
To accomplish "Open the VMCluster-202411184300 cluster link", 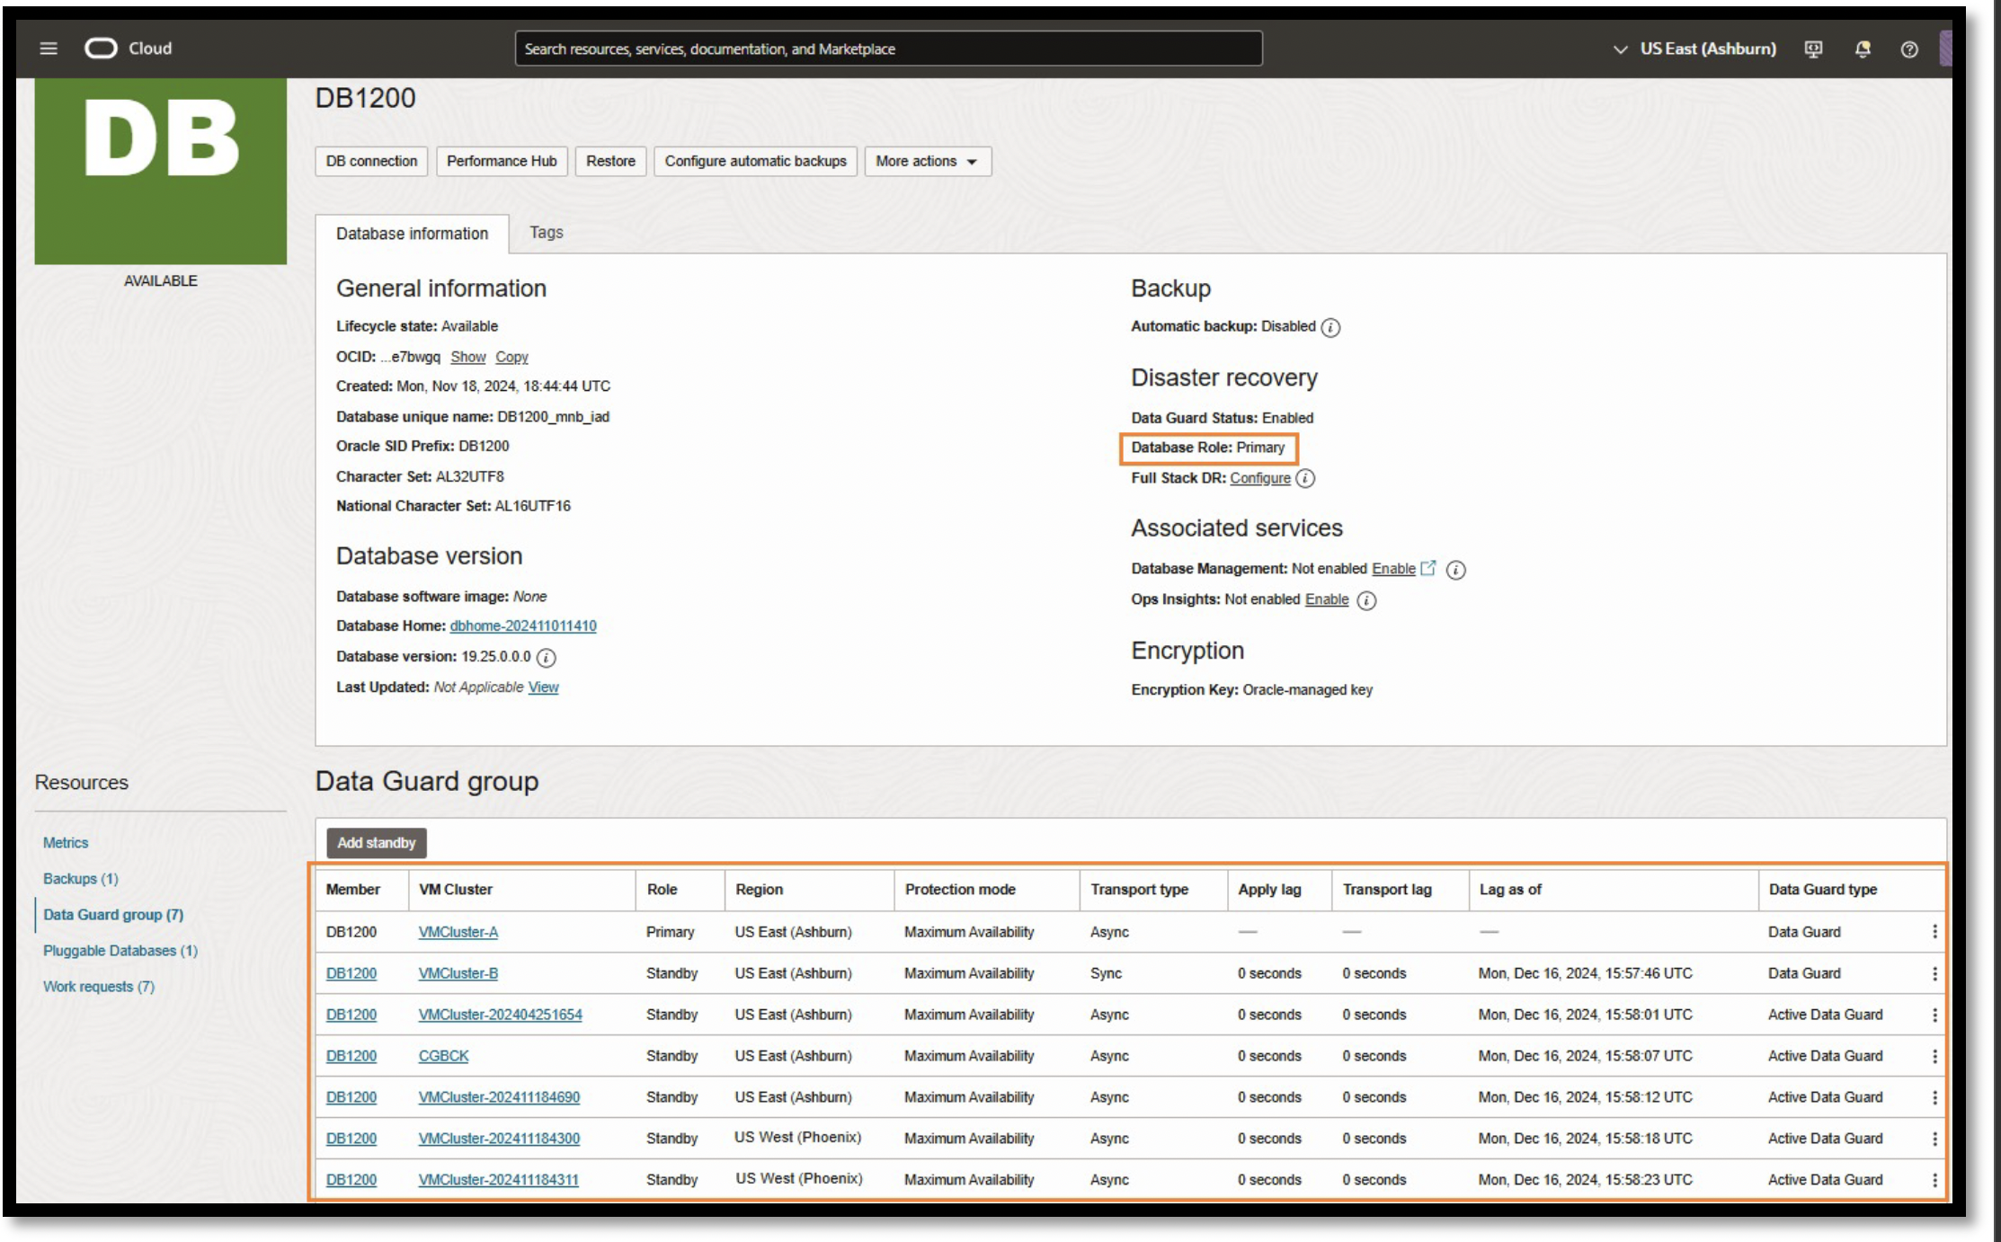I will [499, 1140].
